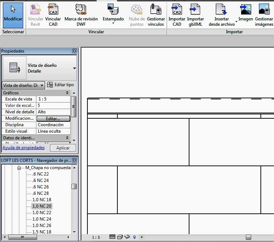Toggle the crop view icon in view bar

coord(127,237)
